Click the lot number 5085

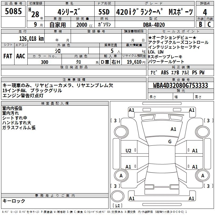pyautogui.click(x=13, y=12)
